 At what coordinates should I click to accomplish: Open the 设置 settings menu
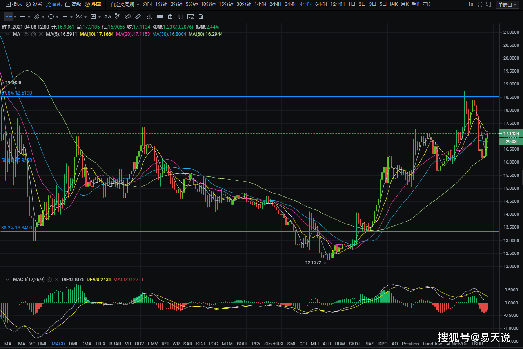click(x=34, y=4)
